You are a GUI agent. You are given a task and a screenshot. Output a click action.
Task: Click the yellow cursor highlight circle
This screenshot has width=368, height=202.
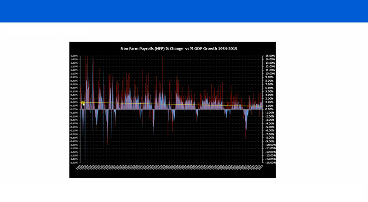point(83,103)
